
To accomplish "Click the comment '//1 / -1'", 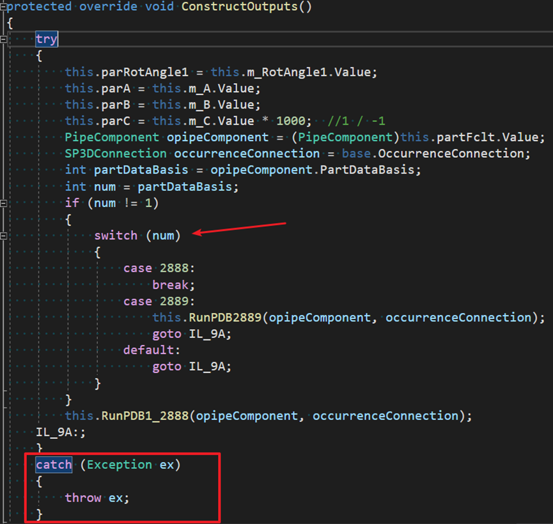I will [356, 121].
